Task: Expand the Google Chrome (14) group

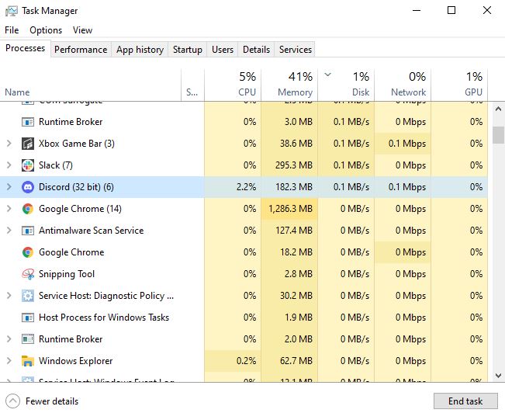Action: (x=9, y=209)
